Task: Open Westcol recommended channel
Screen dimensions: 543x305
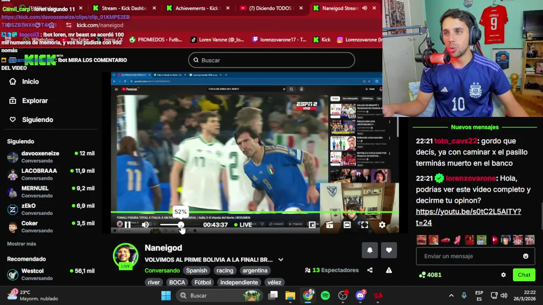Action: point(51,274)
